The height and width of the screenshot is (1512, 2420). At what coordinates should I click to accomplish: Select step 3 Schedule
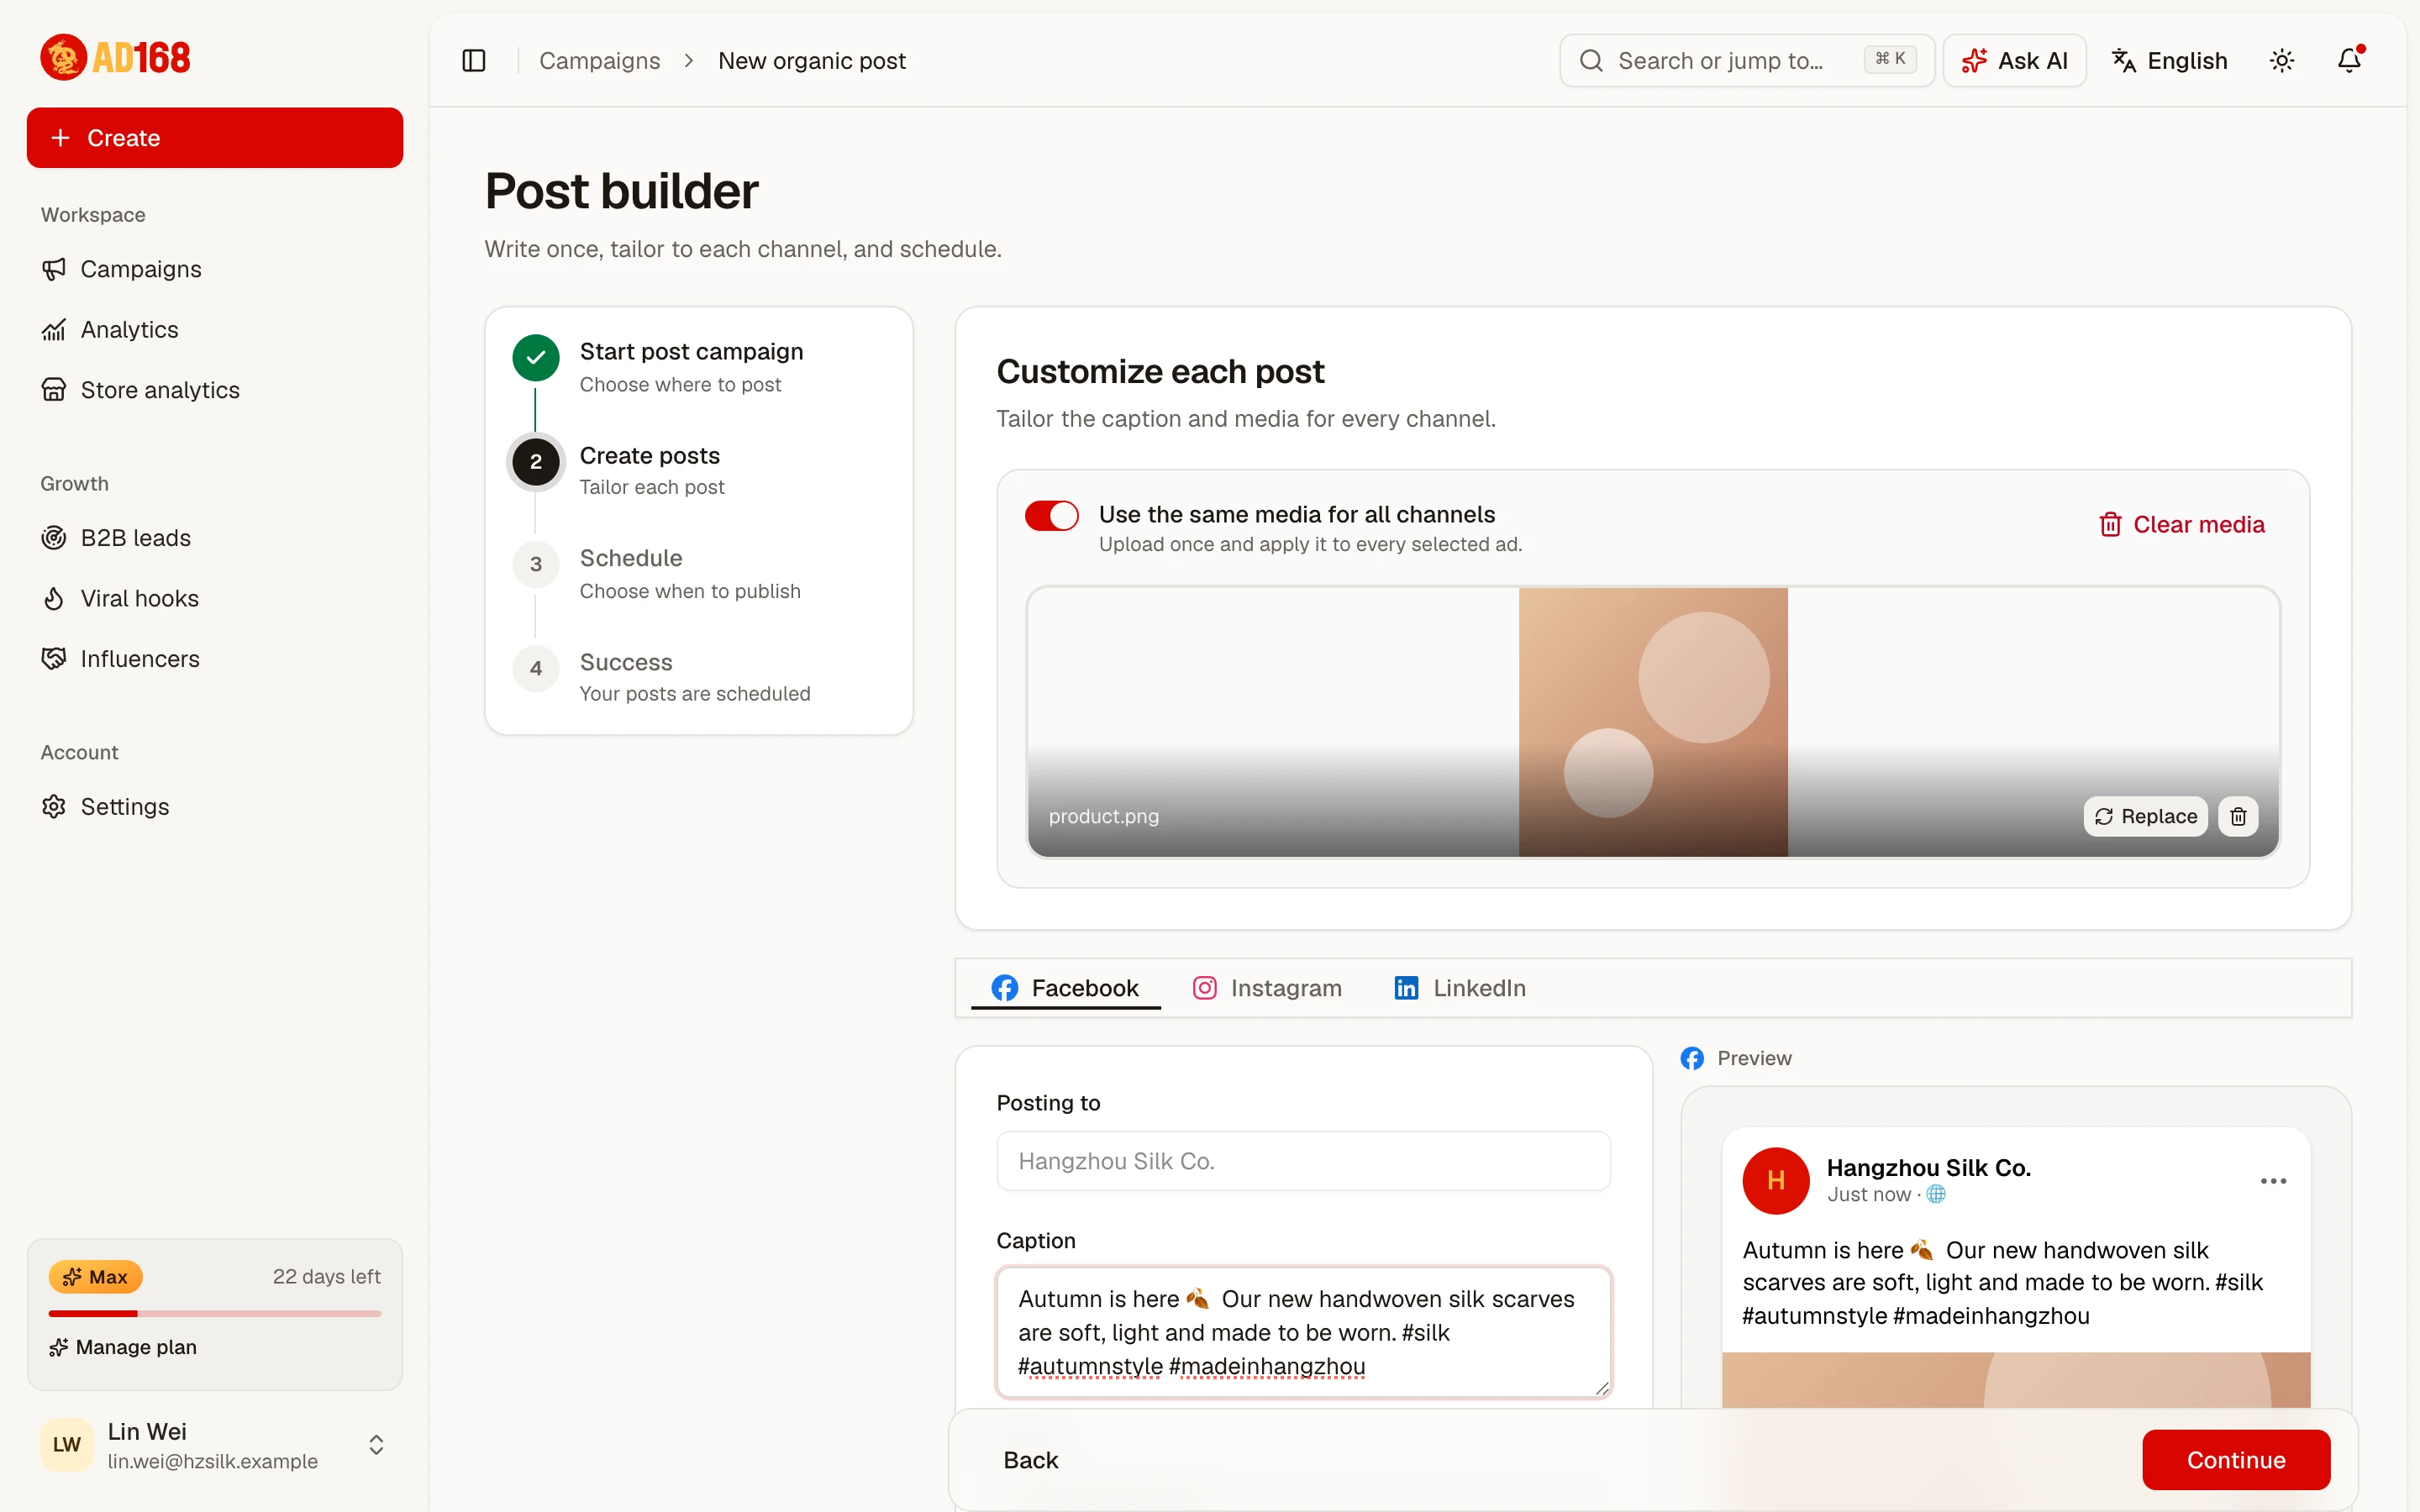coord(699,574)
